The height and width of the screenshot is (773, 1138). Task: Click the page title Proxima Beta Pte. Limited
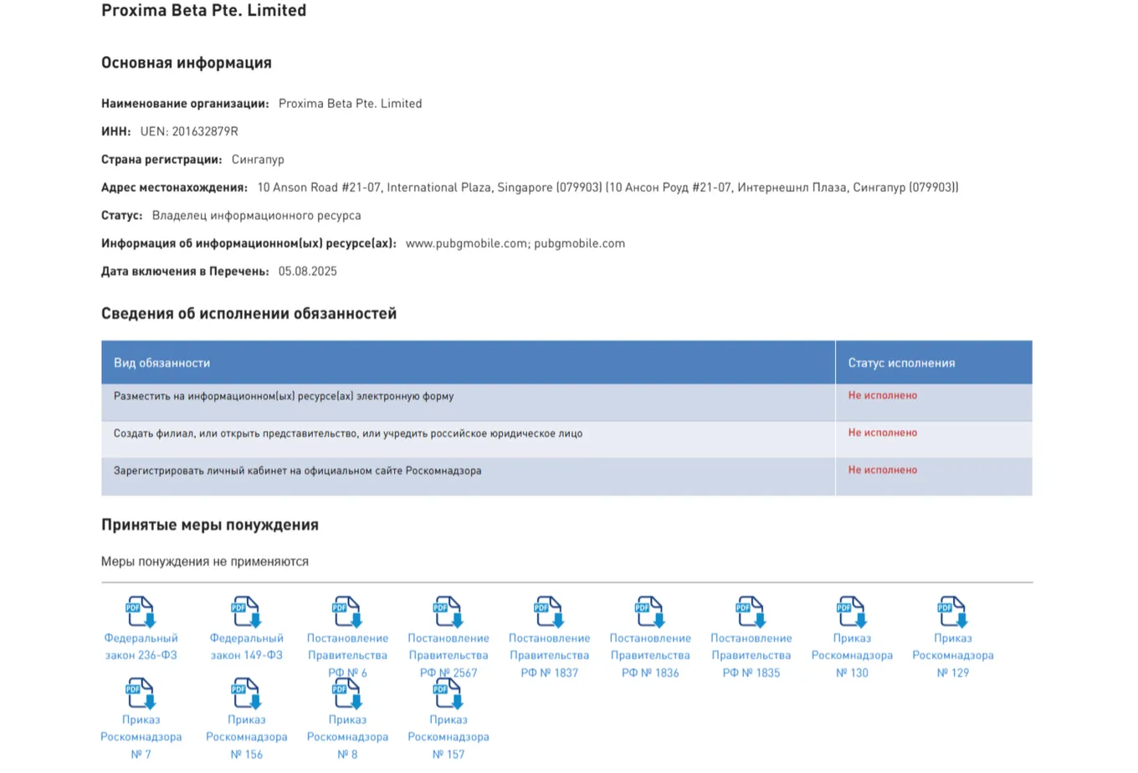[204, 11]
